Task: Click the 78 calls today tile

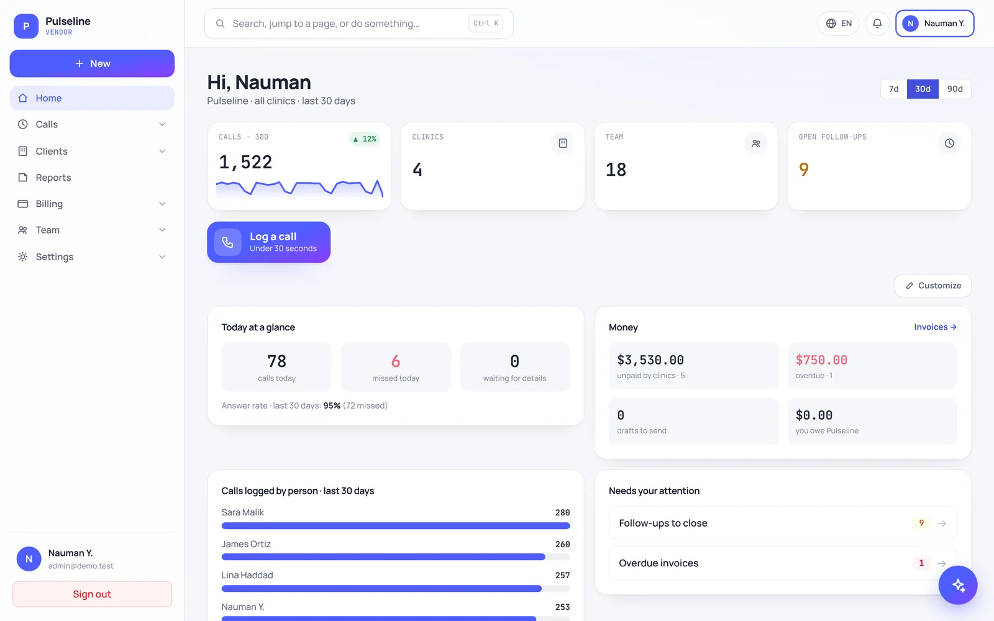Action: [x=277, y=367]
